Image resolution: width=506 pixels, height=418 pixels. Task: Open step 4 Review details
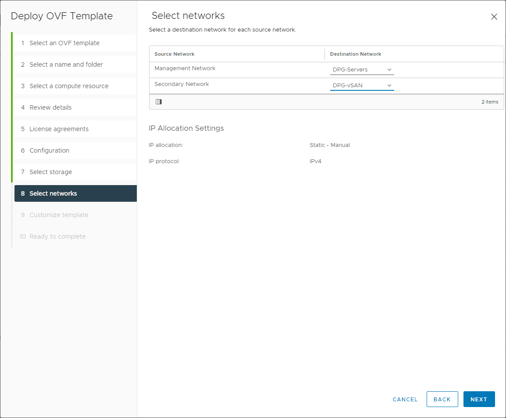tap(50, 107)
